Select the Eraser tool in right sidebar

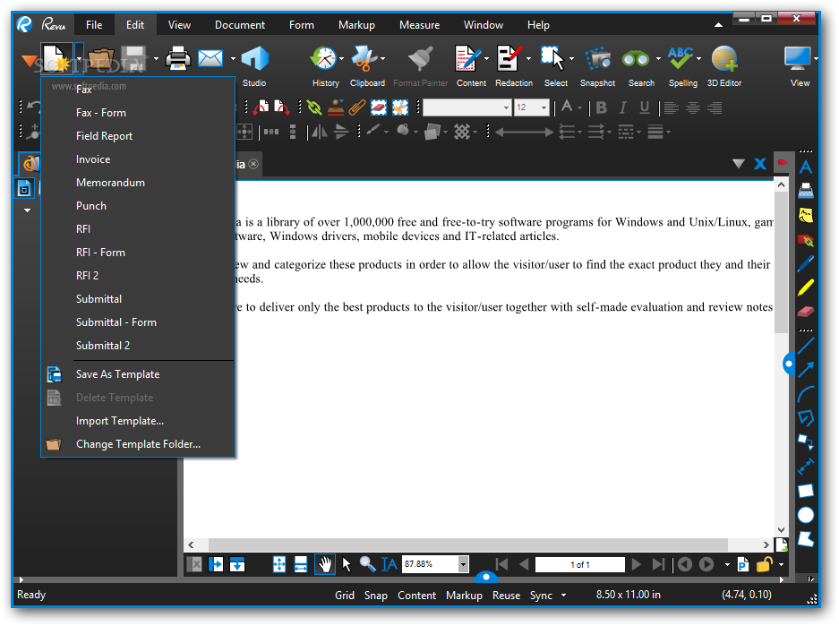tap(806, 312)
